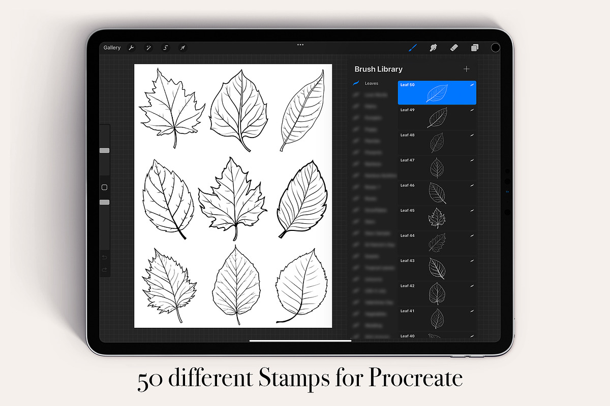Return to Gallery
The image size is (610, 406).
(112, 48)
